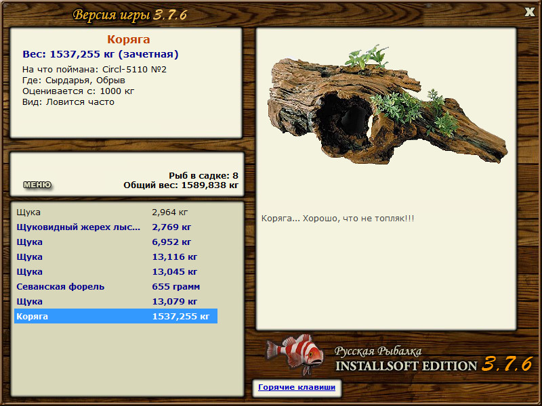The width and height of the screenshot is (542, 406).
Task: Click the Общий вес total weight label
Action: [x=181, y=185]
